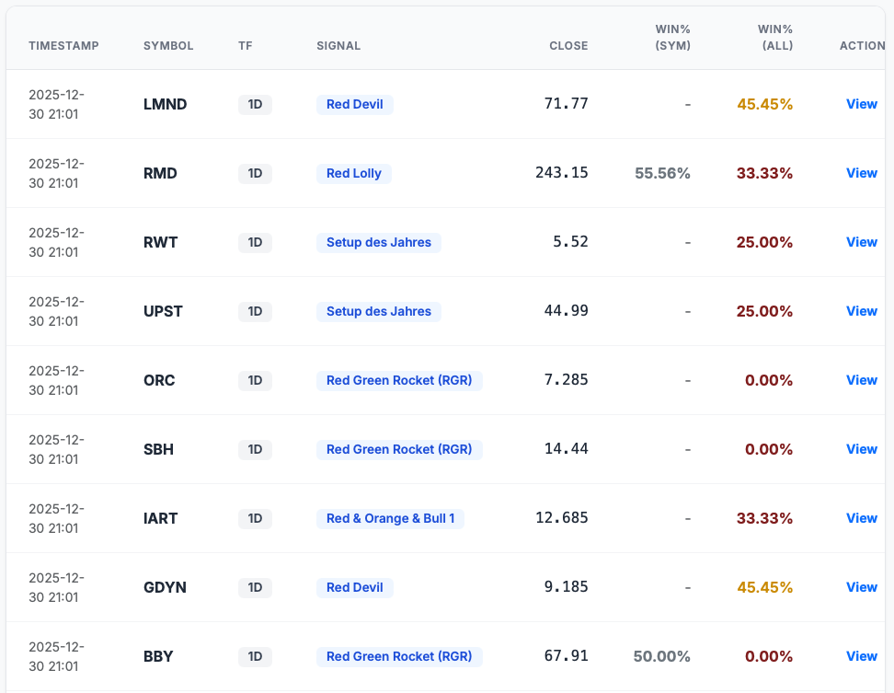Click the Symbol column header
Viewport: 894px width, 693px height.
coord(168,46)
